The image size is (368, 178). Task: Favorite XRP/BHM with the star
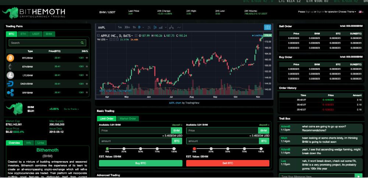[x=87, y=92]
